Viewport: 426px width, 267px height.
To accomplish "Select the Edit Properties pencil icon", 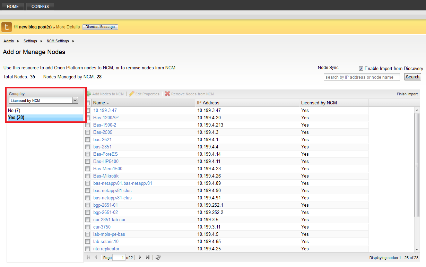I will 131,94.
